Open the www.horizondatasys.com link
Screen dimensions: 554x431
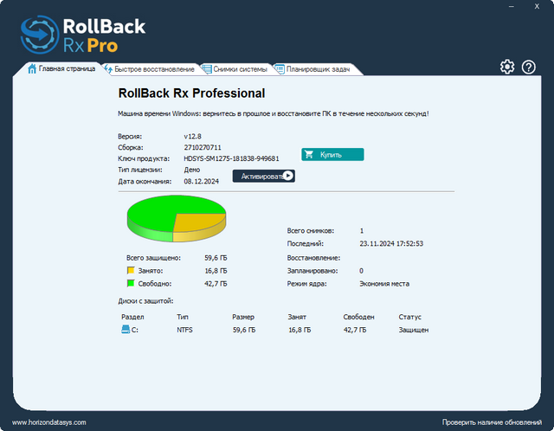pyautogui.click(x=49, y=422)
